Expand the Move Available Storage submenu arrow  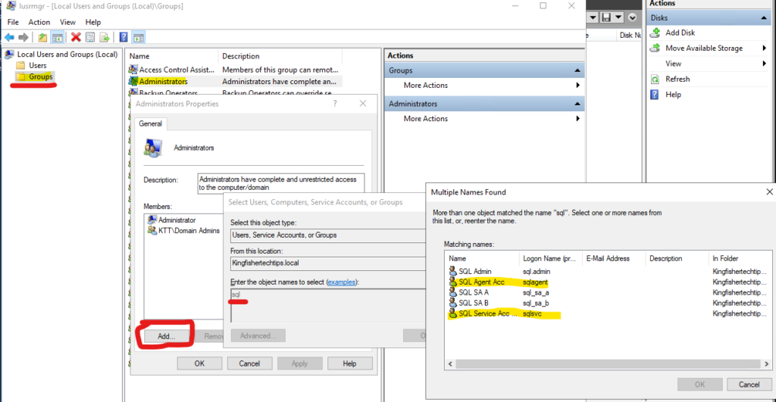[x=765, y=48]
